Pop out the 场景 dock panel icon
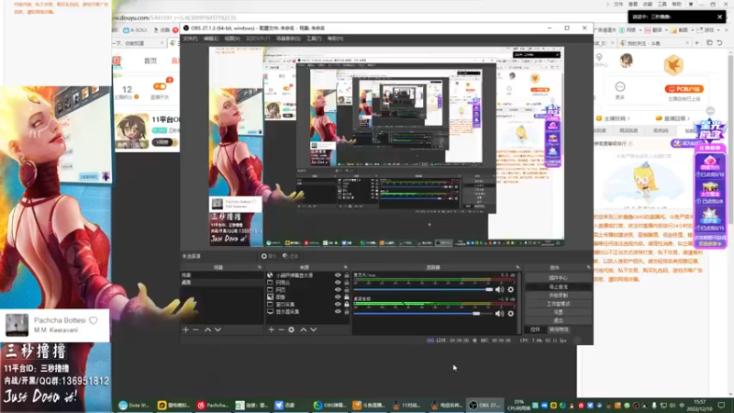 [x=260, y=267]
